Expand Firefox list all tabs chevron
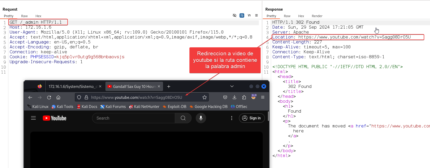The width and height of the screenshot is (430, 168). pos(232,86)
